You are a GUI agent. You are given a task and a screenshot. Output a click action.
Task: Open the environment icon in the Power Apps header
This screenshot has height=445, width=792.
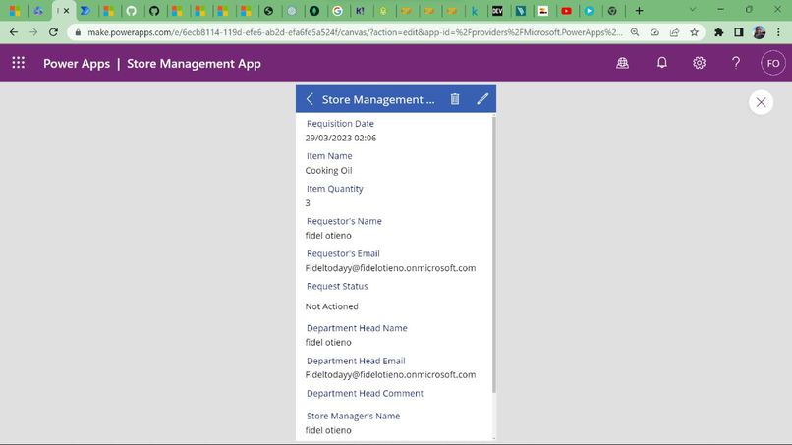tap(622, 63)
